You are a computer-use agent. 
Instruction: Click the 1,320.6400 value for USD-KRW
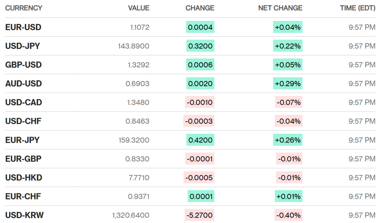point(130,215)
